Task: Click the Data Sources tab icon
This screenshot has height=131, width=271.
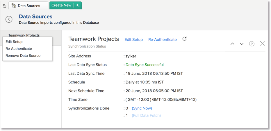Action: click(14, 6)
